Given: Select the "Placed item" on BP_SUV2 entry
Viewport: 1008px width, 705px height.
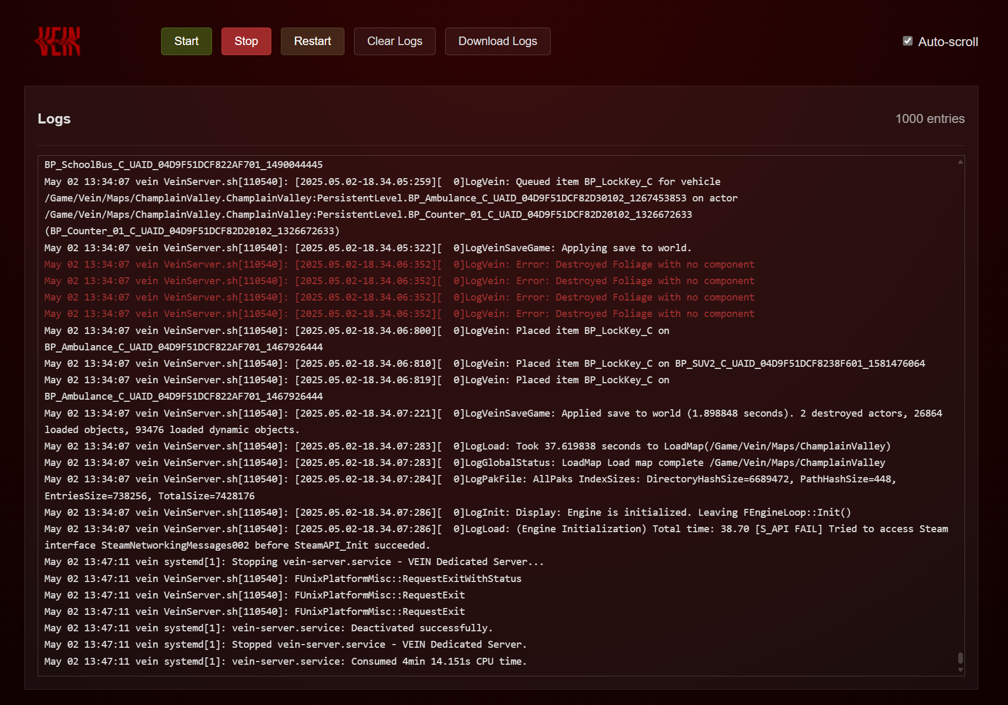Looking at the screenshot, I should 485,363.
